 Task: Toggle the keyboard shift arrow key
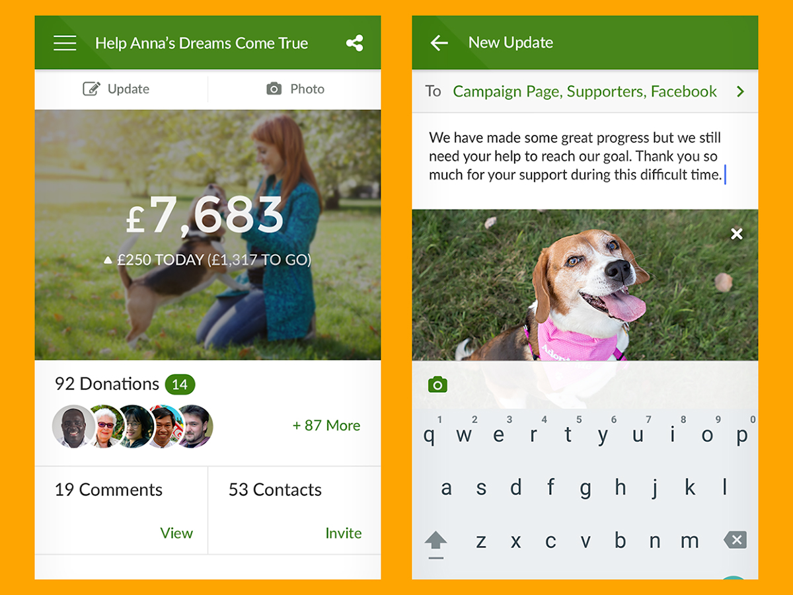[435, 543]
